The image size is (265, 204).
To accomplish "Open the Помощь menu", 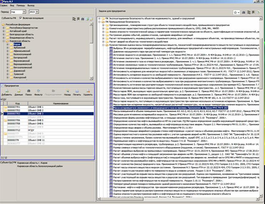I will [20, 6].
